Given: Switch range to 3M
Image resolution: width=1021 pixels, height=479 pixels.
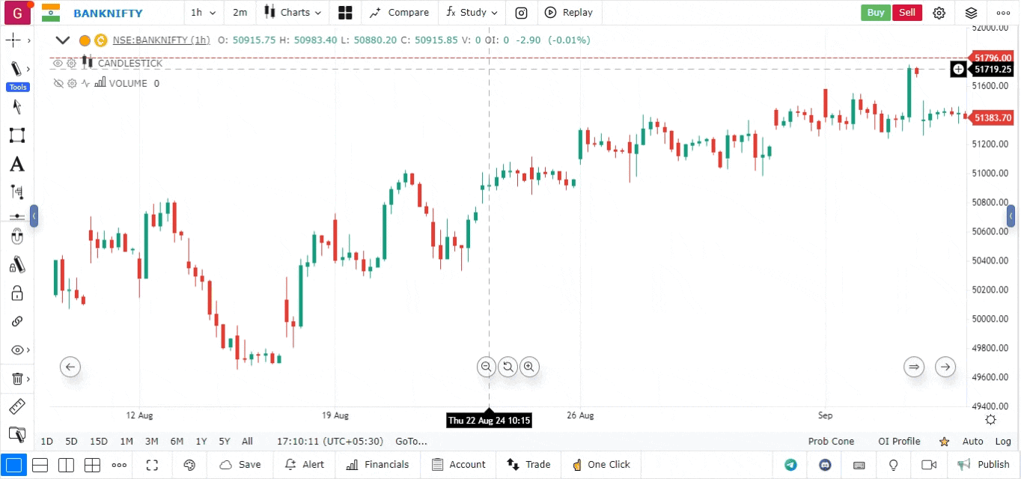Looking at the screenshot, I should [151, 442].
